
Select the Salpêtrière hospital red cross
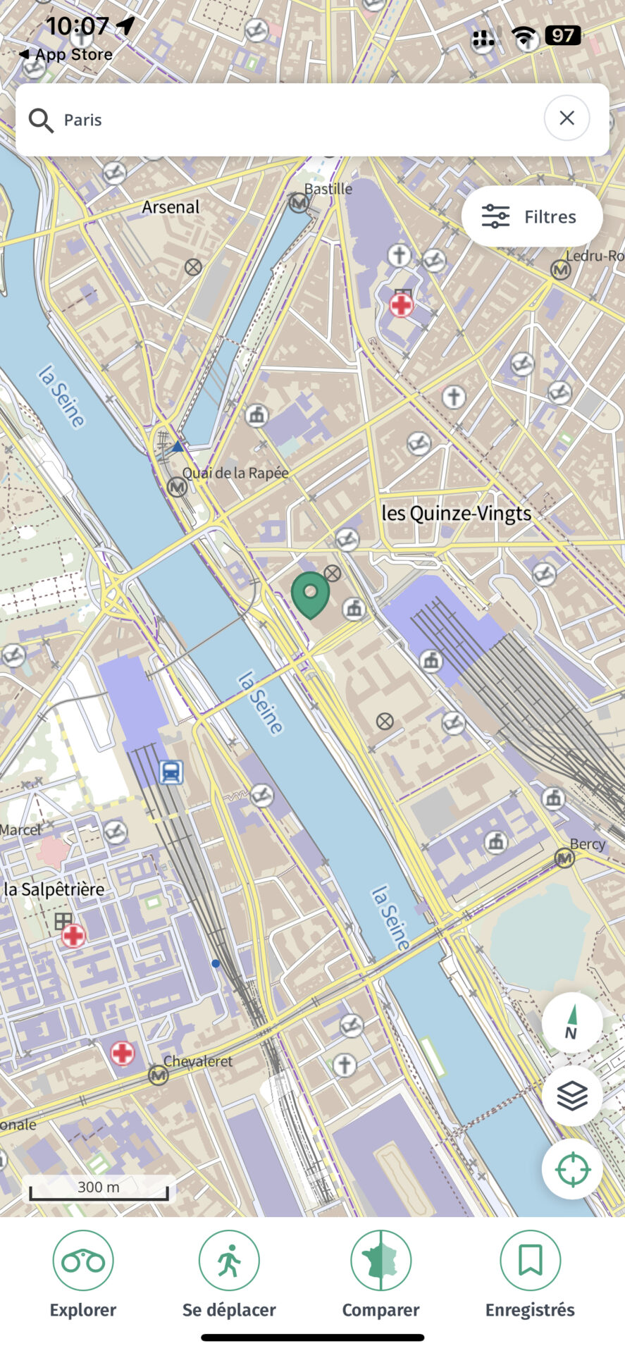73,936
